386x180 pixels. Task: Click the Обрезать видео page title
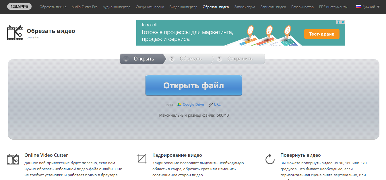(51, 31)
